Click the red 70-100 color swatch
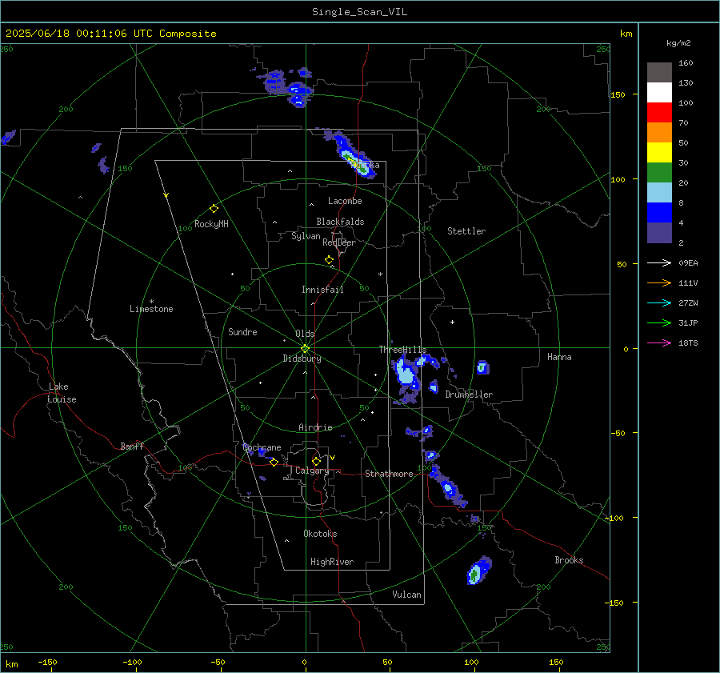Image resolution: width=720 pixels, height=673 pixels. tap(659, 113)
